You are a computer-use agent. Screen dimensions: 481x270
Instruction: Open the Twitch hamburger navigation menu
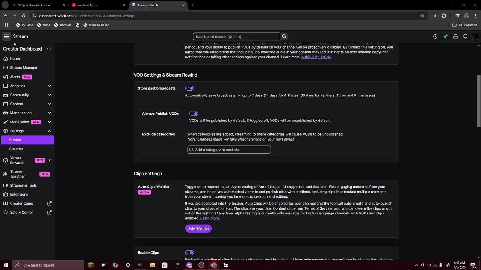click(x=6, y=36)
